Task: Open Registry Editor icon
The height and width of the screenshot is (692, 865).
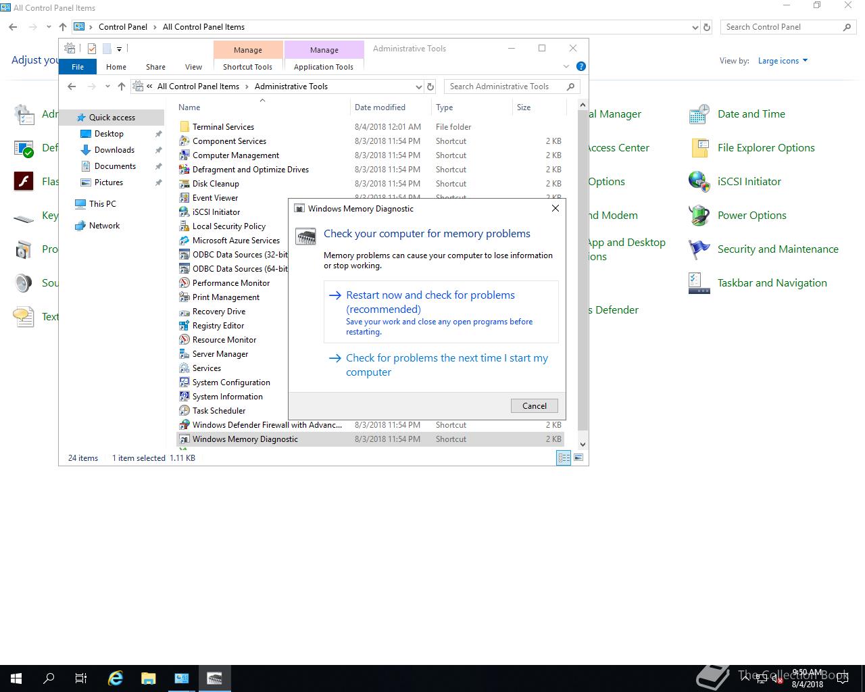Action: point(184,326)
